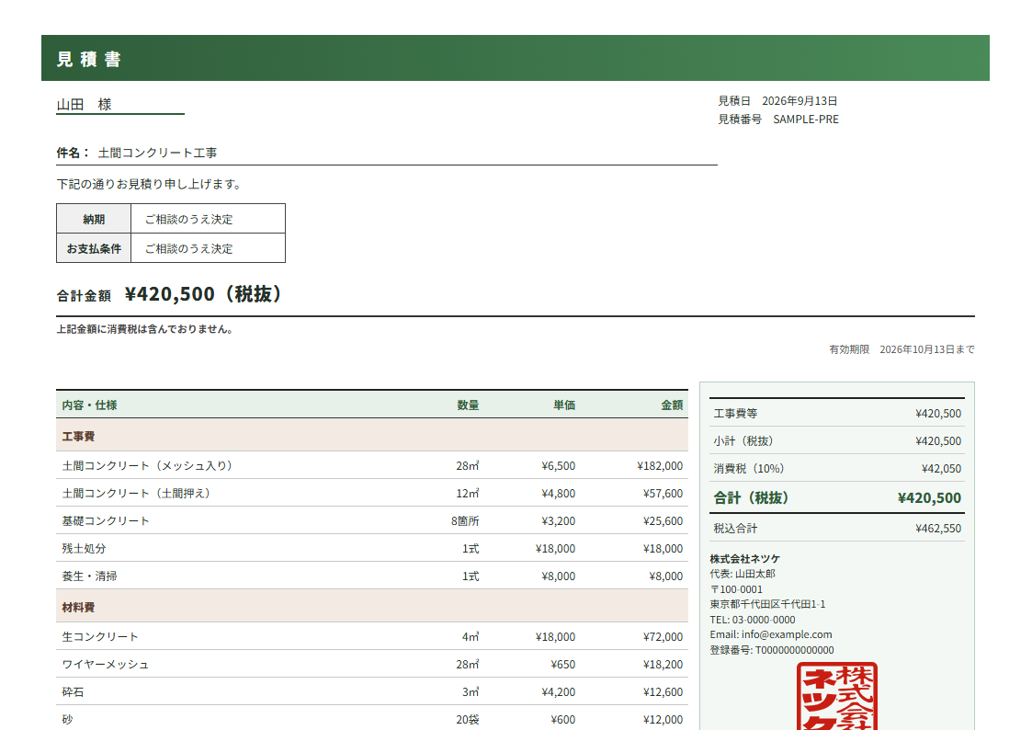Select the row 土間コンクリート（土間押え）
The width and height of the screenshot is (1032, 730).
(x=372, y=493)
